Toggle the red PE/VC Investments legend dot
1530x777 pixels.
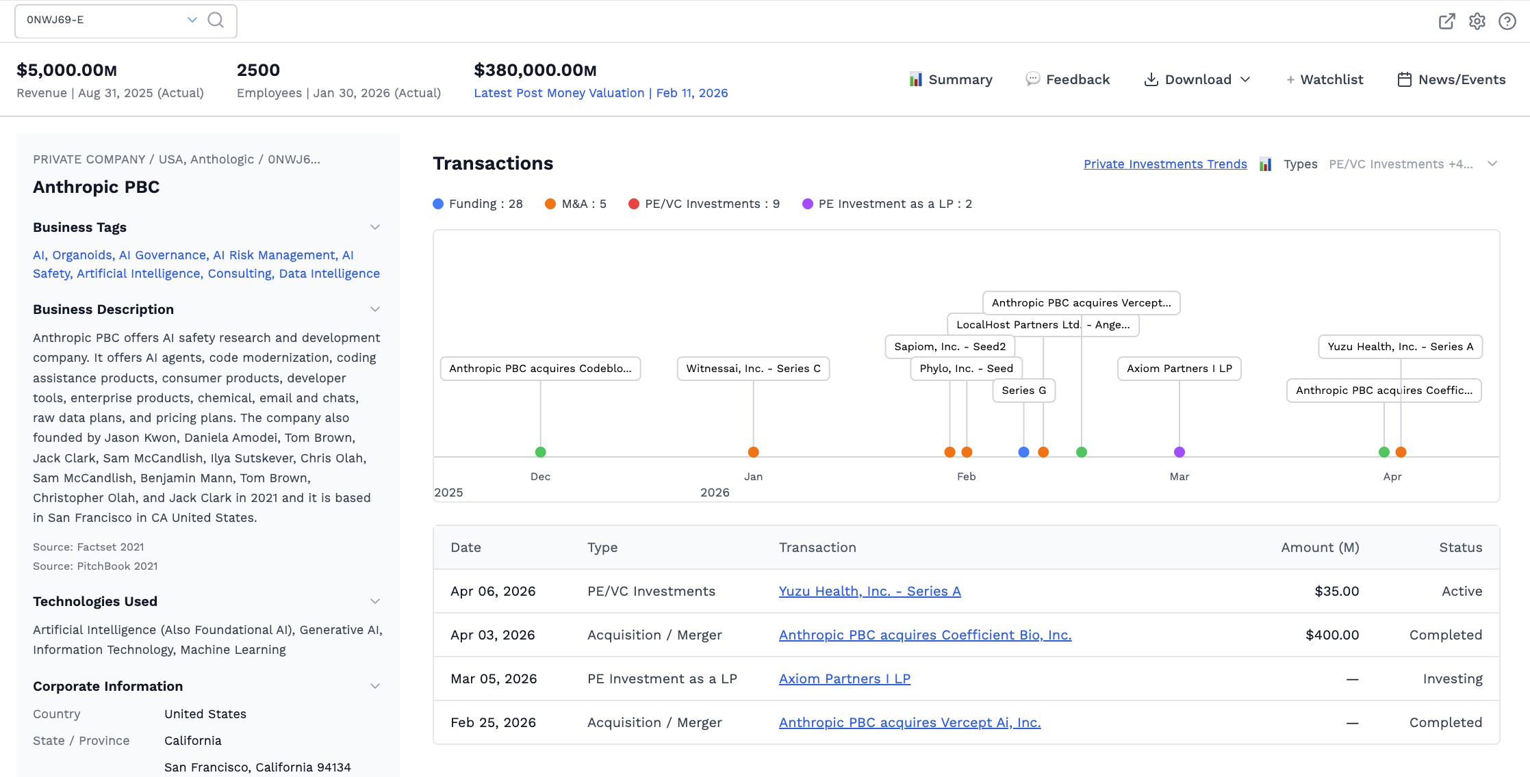(634, 204)
